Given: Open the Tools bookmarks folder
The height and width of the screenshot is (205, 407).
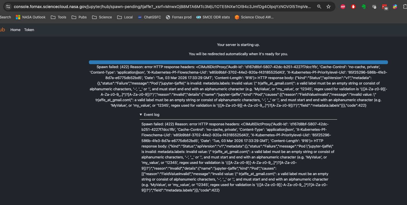Looking at the screenshot, I should [59, 17].
